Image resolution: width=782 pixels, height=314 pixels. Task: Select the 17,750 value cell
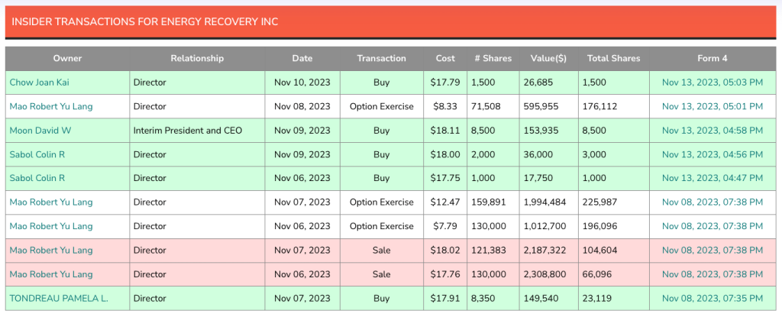pyautogui.click(x=548, y=178)
